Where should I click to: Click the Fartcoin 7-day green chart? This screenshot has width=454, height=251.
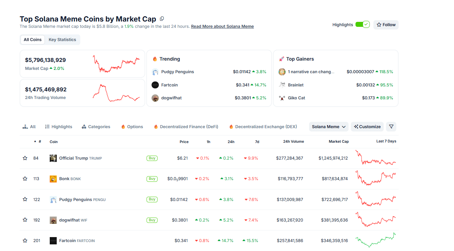[x=375, y=240]
